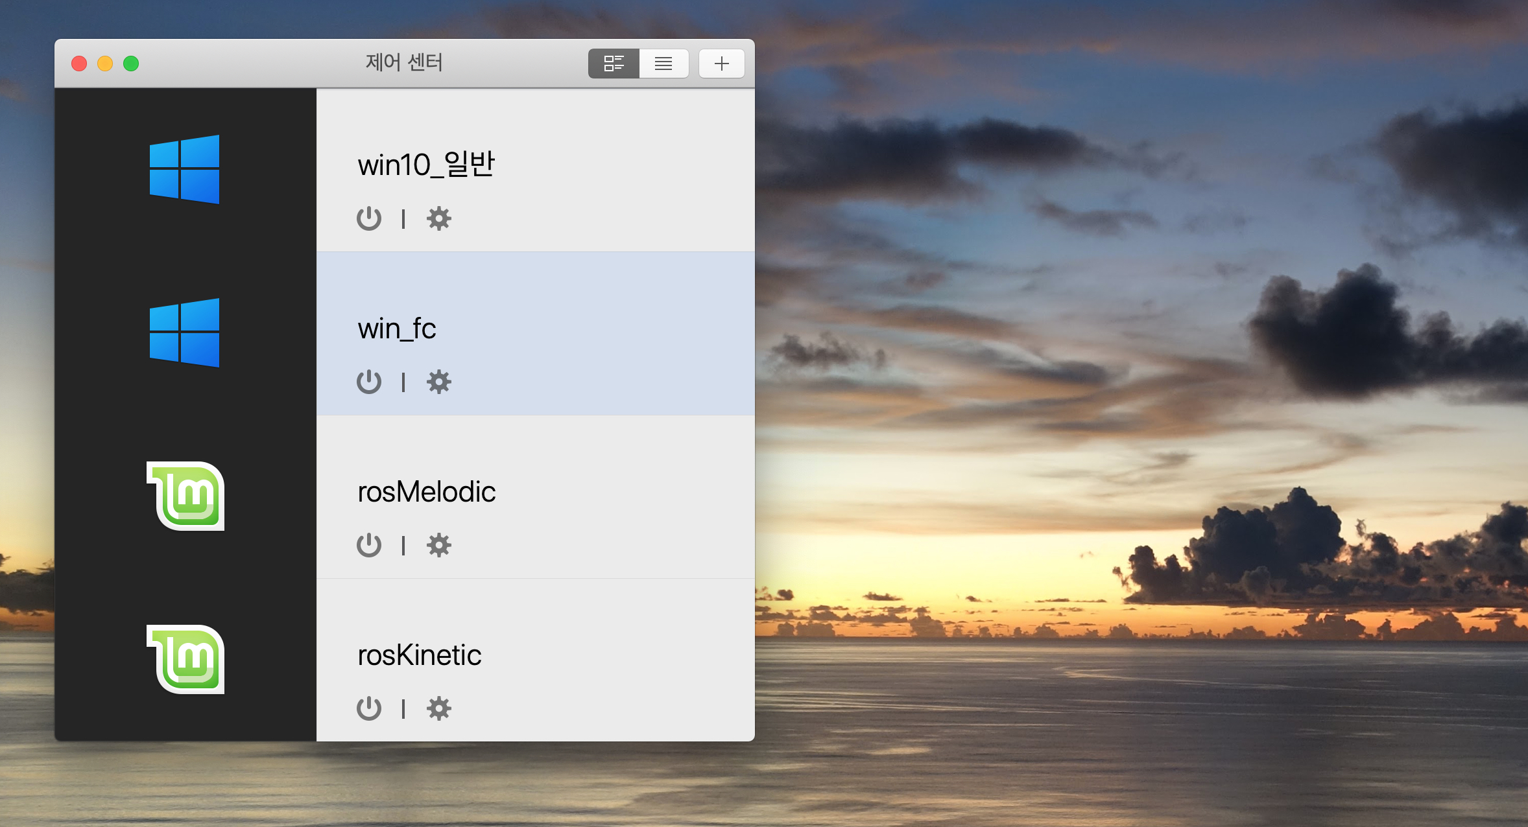Viewport: 1528px width, 827px height.
Task: Click the win10_일반 Windows logo thumbnail
Action: point(185,169)
